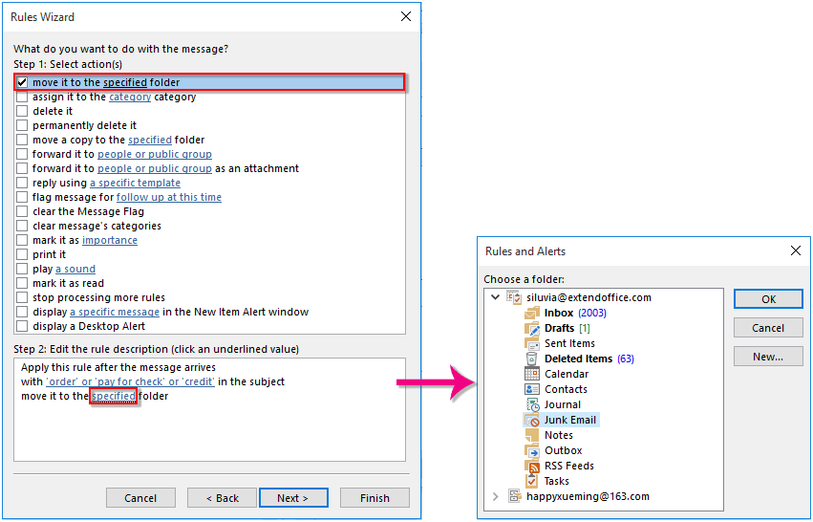Click New... to create a folder
The image size is (813, 522).
(768, 357)
